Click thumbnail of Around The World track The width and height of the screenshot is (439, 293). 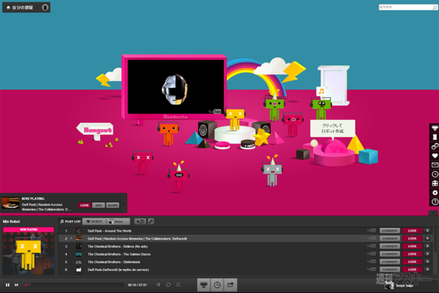79,231
